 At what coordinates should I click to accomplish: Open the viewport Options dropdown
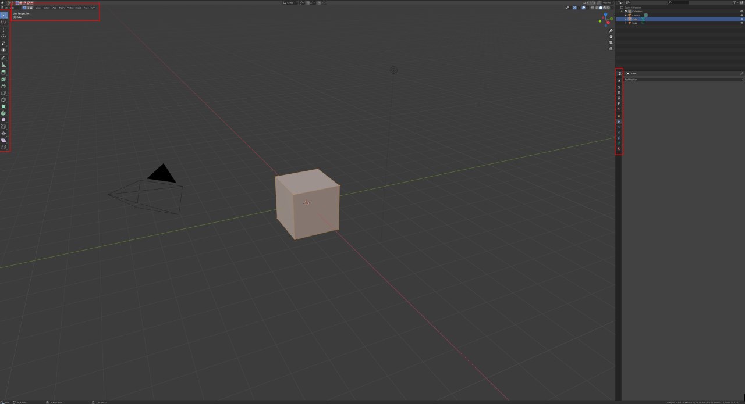[x=608, y=3]
